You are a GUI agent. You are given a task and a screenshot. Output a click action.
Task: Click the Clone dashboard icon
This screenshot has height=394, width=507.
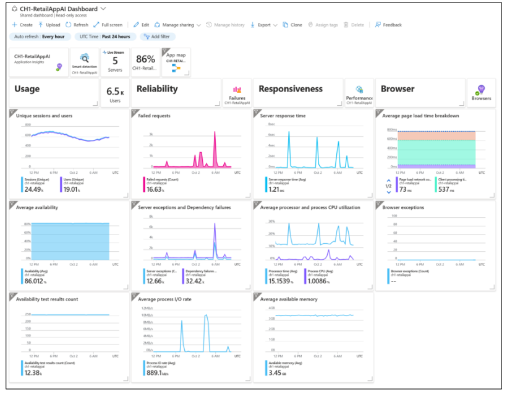[285, 25]
